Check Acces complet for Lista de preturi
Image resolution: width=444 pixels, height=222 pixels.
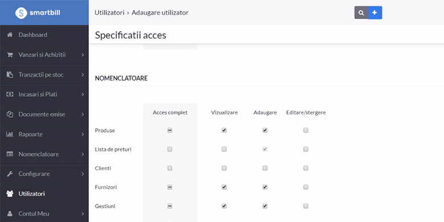coord(170,149)
